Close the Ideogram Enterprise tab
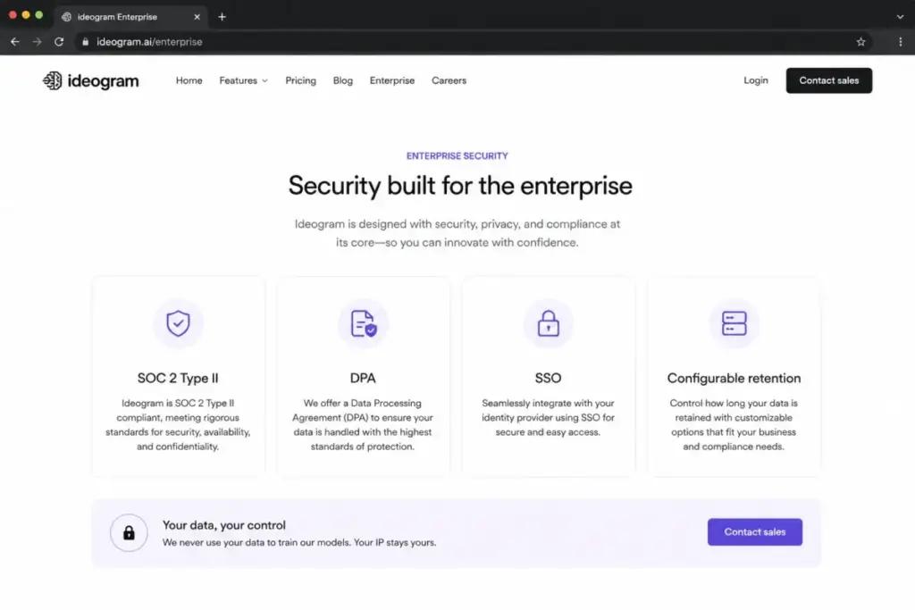The width and height of the screenshot is (915, 610). click(197, 17)
